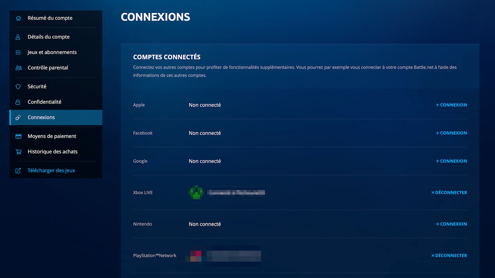Viewport: 495px width, 278px height.
Task: Click the Xbox LIVE row label
Action: 143,192
